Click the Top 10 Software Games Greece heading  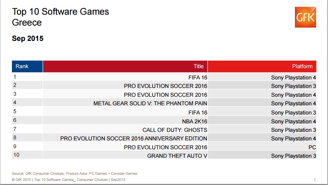[60, 17]
